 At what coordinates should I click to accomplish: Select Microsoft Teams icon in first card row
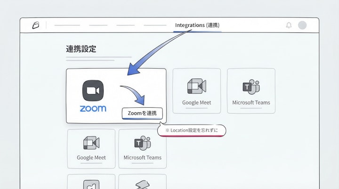(251, 87)
